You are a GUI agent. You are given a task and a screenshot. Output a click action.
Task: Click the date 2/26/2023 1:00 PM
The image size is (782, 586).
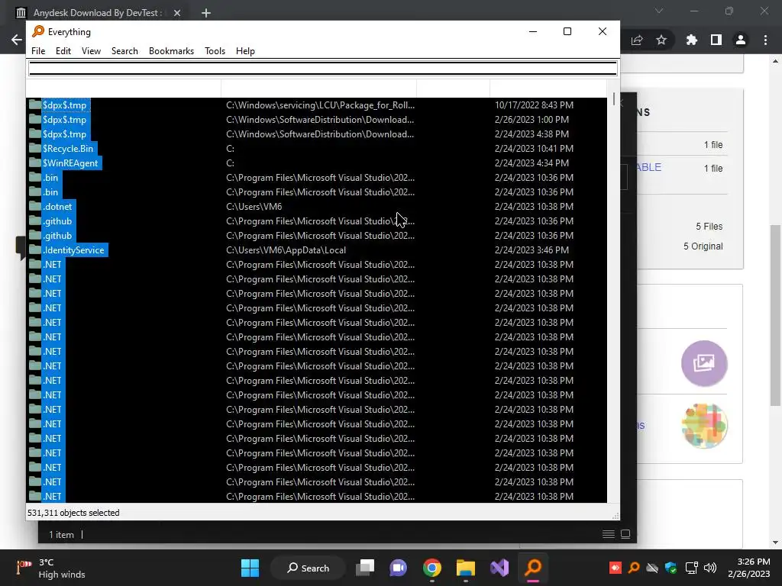(532, 120)
